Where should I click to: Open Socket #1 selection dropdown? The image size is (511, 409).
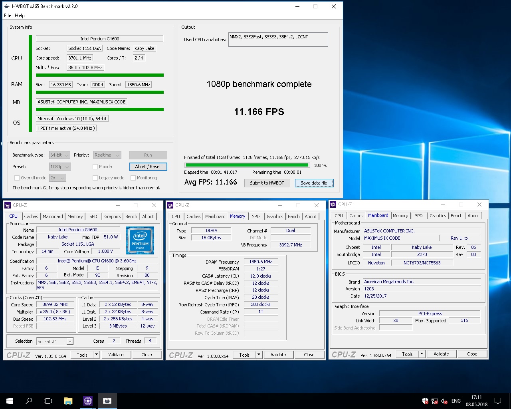[x=55, y=341]
